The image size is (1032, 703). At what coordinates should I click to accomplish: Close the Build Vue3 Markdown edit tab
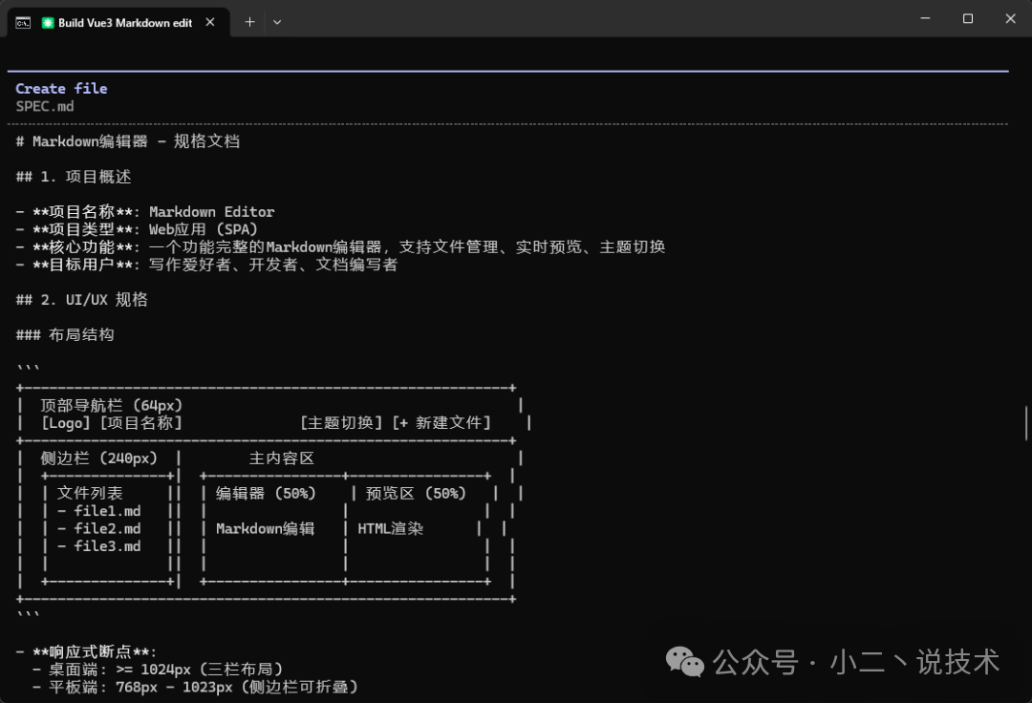(210, 22)
